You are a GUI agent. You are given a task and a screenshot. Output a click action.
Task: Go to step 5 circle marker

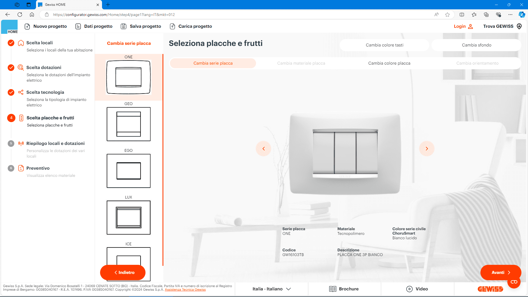pos(11,144)
